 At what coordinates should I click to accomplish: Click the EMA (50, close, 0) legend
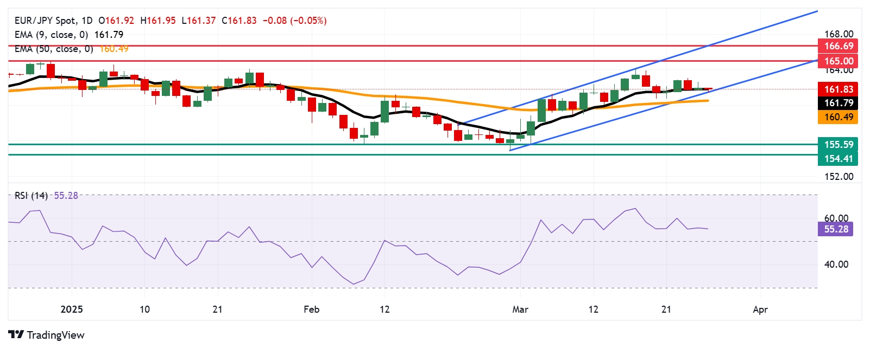coord(53,49)
